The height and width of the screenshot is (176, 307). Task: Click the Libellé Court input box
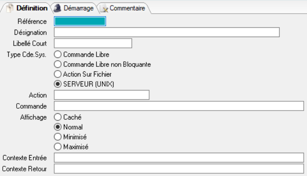tap(93, 43)
